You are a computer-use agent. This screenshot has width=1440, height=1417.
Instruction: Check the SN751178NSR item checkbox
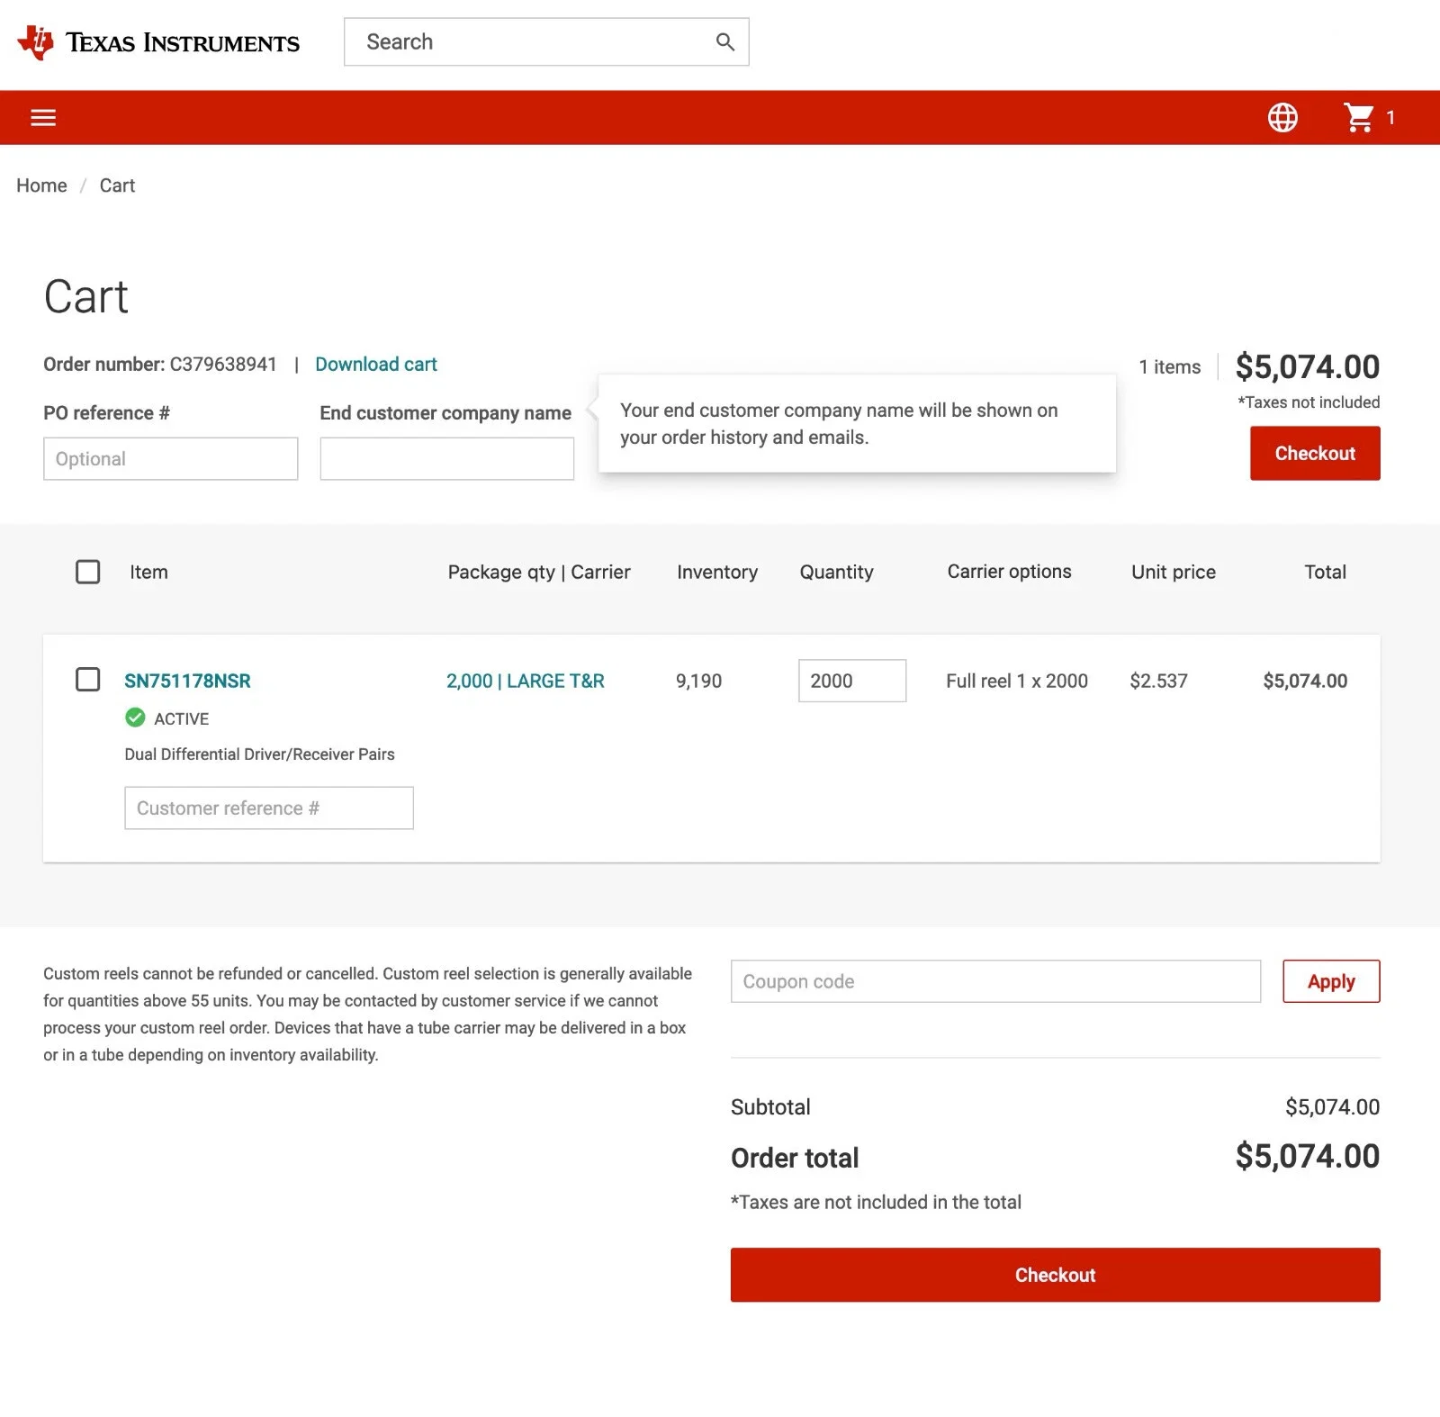coord(87,679)
